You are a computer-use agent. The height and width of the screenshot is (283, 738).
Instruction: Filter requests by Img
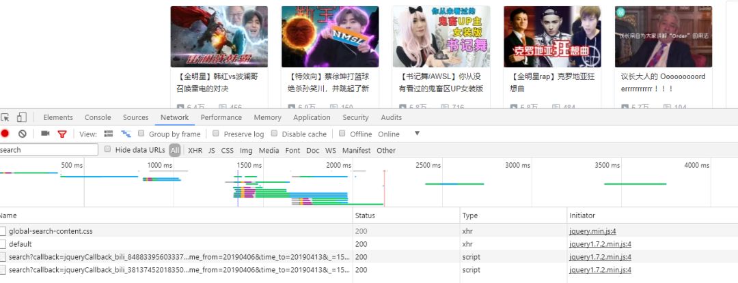246,150
